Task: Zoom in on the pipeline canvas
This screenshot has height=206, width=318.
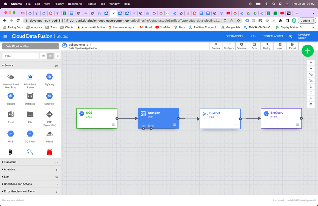Action: (311, 63)
